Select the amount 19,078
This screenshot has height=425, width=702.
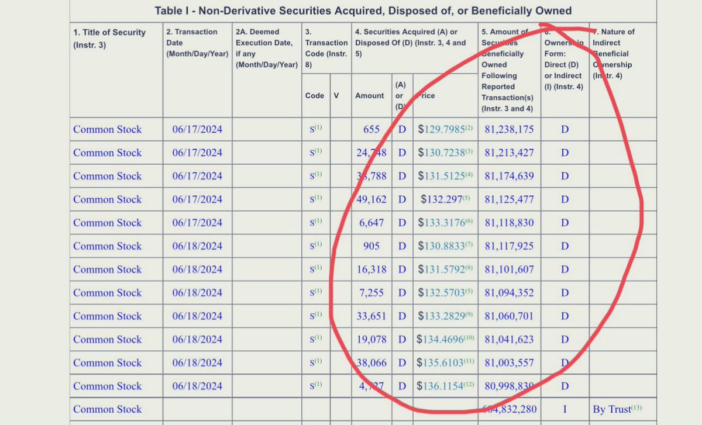coord(371,340)
